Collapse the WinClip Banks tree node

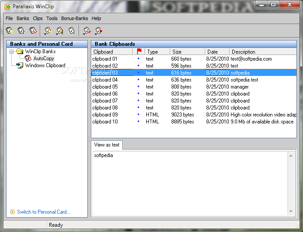click(x=12, y=51)
